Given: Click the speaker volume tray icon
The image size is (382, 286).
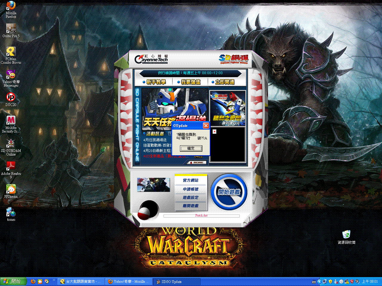Looking at the screenshot, I should click(x=357, y=282).
